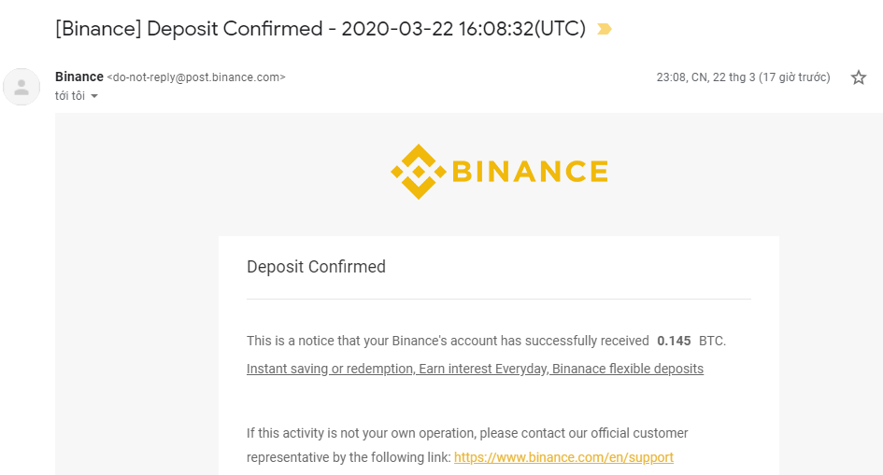Click the BINANCE wordmark in the header
Screen dimensions: 883x475
pos(530,172)
